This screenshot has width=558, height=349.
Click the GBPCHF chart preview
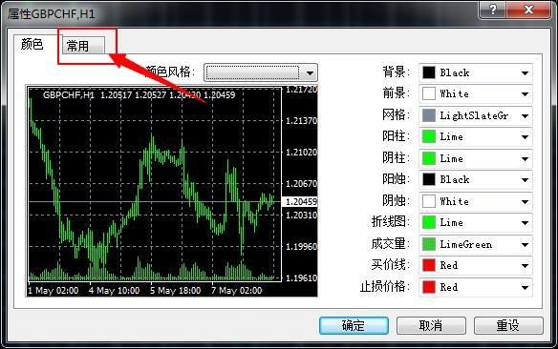click(172, 191)
